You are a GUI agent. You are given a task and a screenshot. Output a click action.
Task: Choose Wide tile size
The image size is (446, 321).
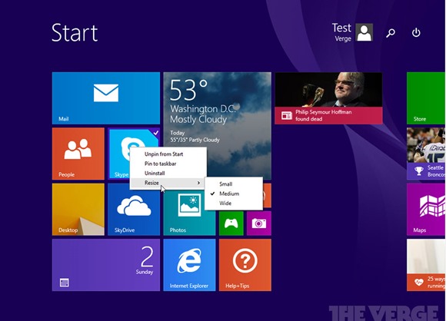[x=234, y=203]
